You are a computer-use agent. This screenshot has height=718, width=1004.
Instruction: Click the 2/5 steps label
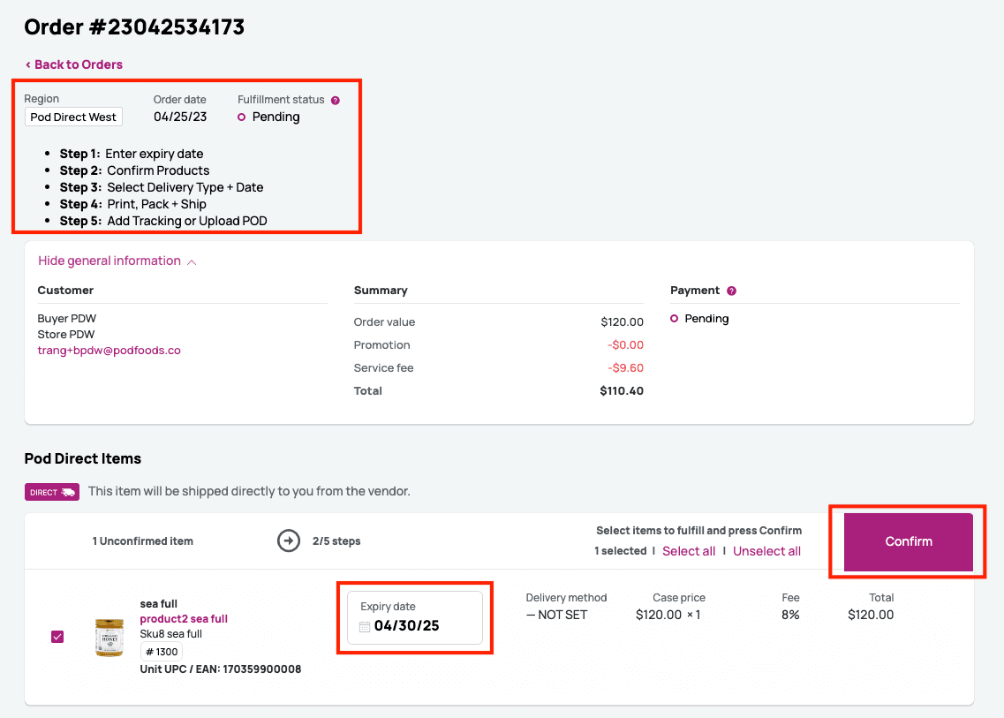coord(336,541)
